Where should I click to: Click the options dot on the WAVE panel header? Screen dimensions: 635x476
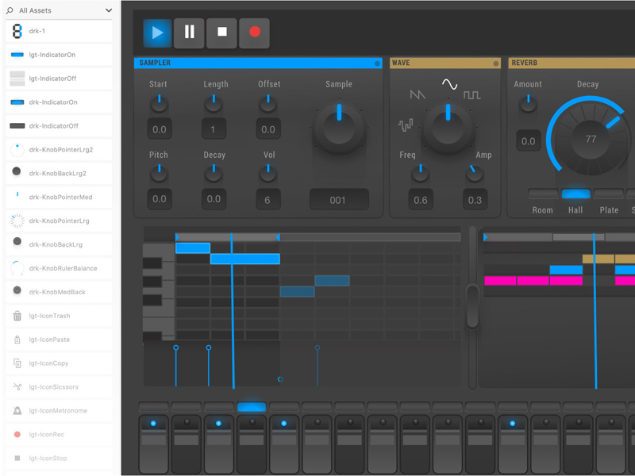496,63
